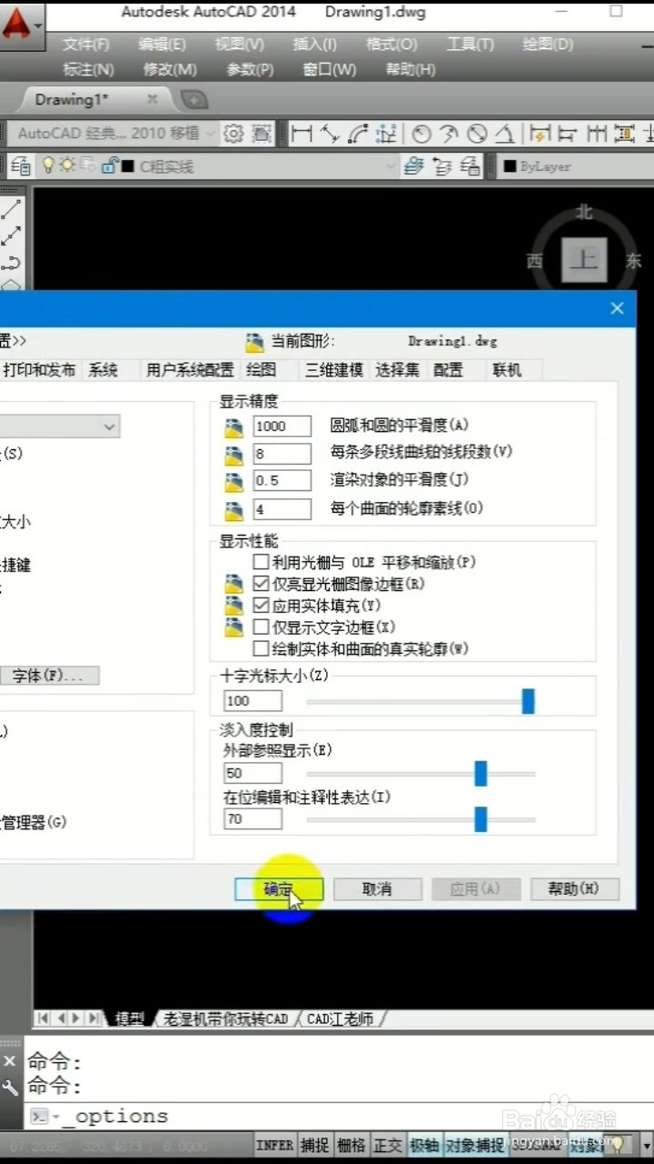Open workspace settings gear icon

(233, 134)
